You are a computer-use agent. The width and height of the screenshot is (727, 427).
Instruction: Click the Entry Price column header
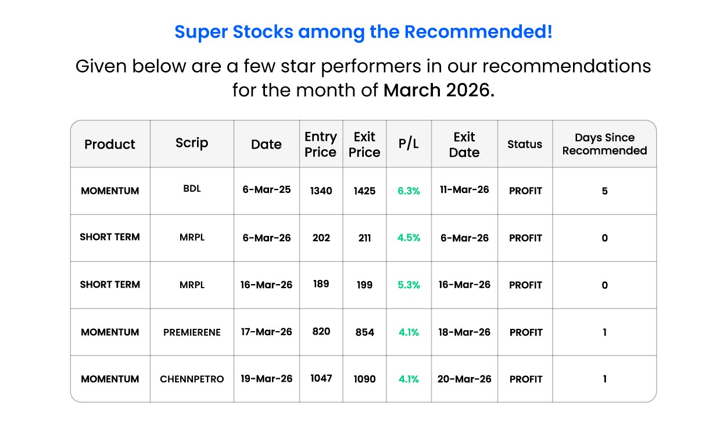(321, 144)
